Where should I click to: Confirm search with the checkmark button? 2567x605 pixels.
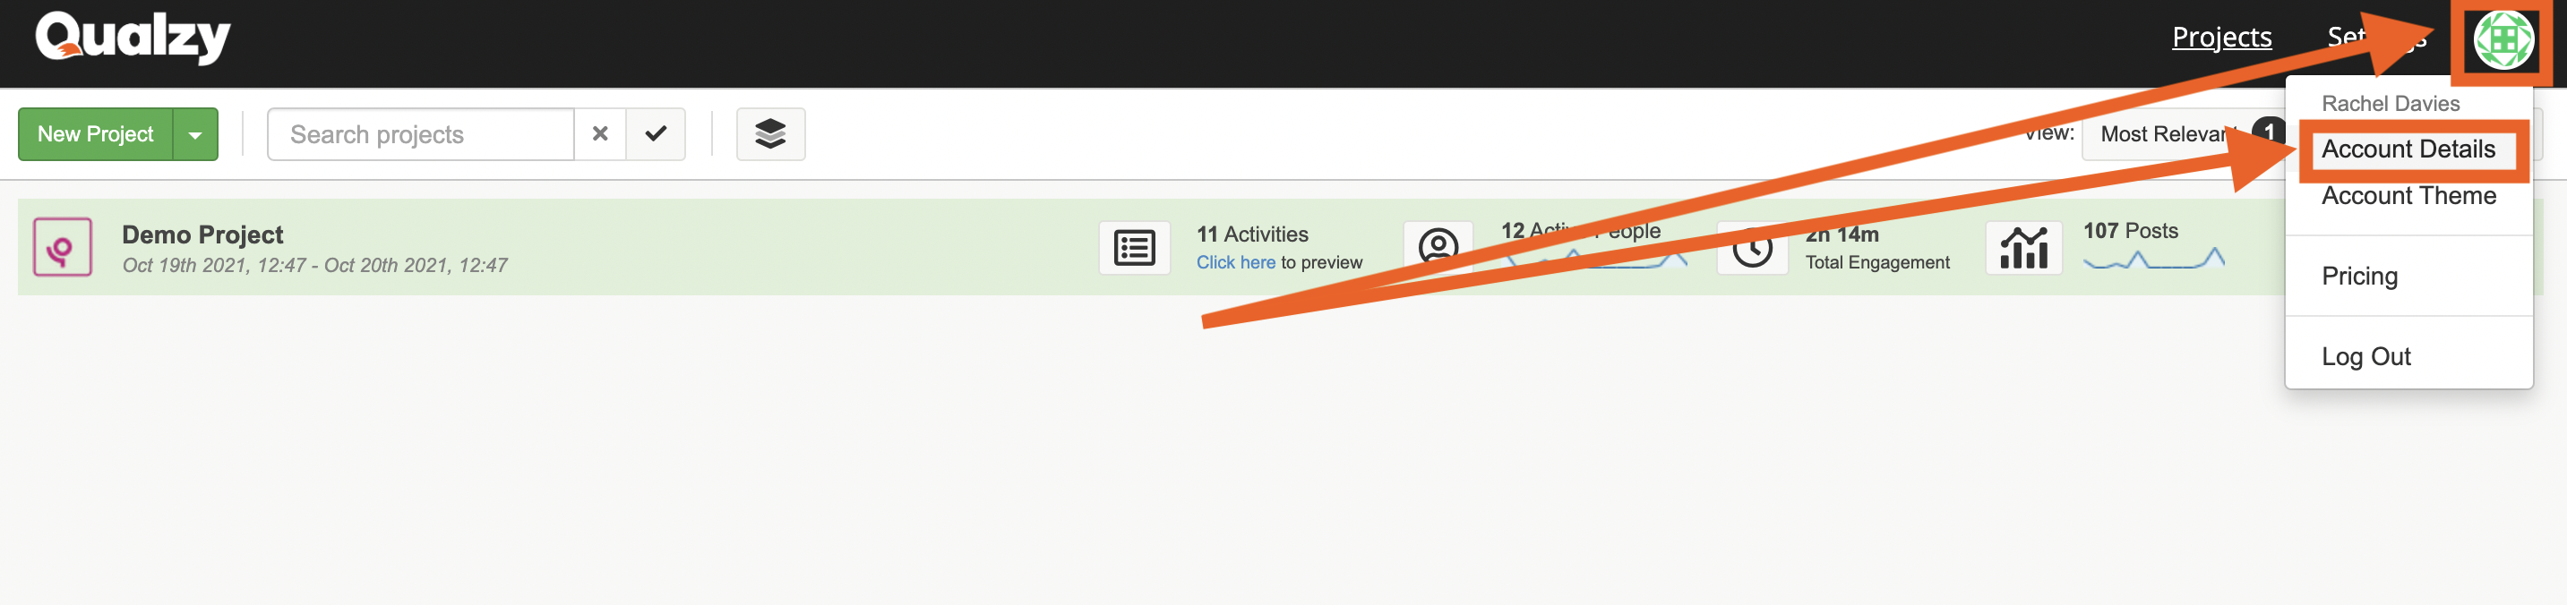click(x=656, y=134)
